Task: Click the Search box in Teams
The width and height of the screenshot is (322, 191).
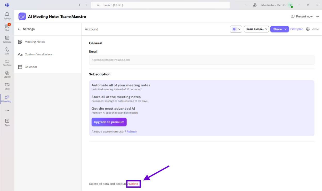Action: (160, 5)
